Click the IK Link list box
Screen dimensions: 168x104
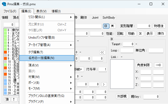(122, 74)
